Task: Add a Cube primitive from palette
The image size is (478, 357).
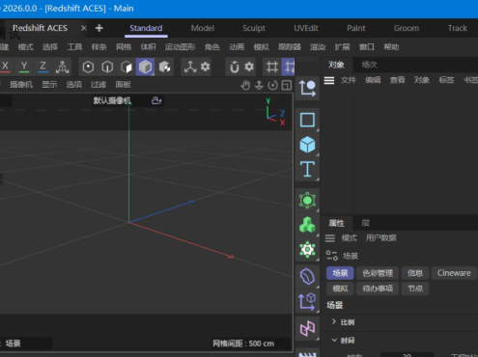Action: click(x=307, y=145)
